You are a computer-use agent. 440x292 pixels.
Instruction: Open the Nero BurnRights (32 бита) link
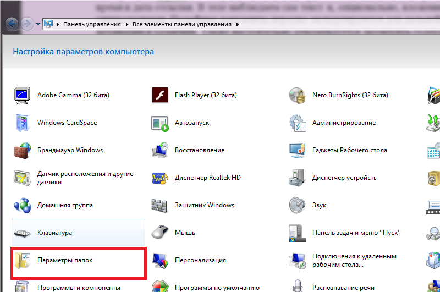[350, 95]
